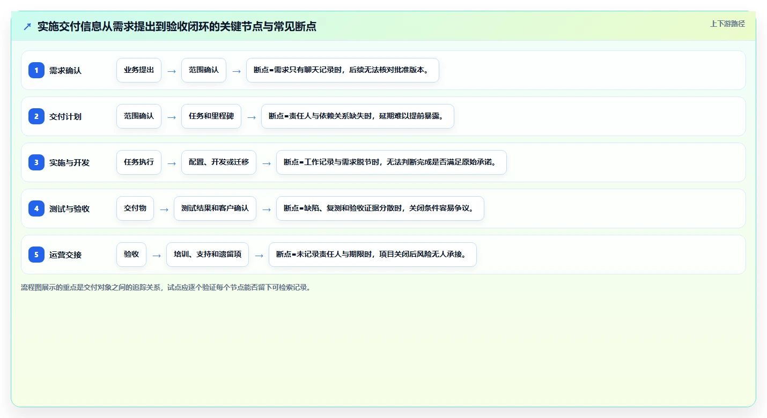Click the breakpoint note about 工作记录与需求脱节
Viewport: 767px width, 418px height.
pos(392,162)
